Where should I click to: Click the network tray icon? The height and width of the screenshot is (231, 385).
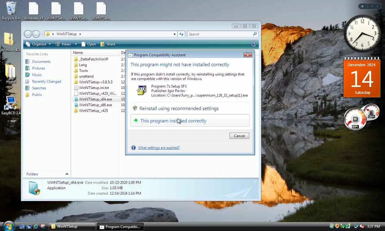tap(356, 226)
